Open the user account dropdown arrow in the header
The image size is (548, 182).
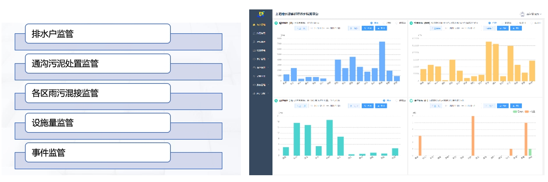[541, 14]
